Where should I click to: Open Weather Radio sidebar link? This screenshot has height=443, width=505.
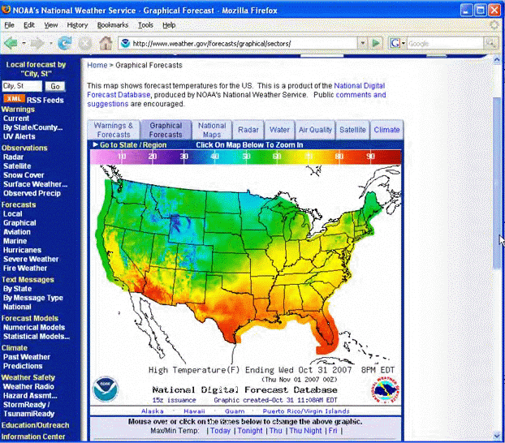(x=28, y=386)
